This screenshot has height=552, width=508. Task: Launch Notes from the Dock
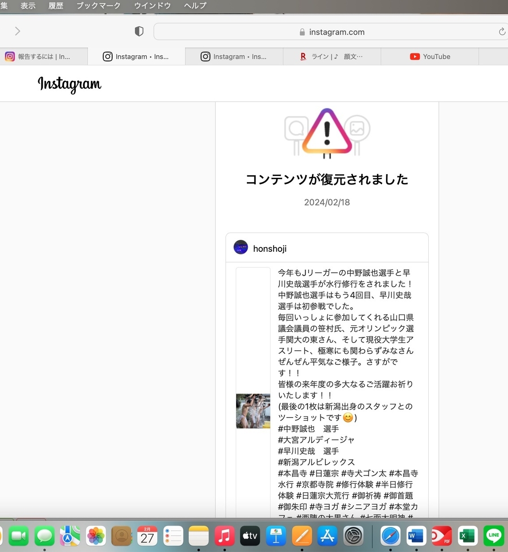point(199,536)
